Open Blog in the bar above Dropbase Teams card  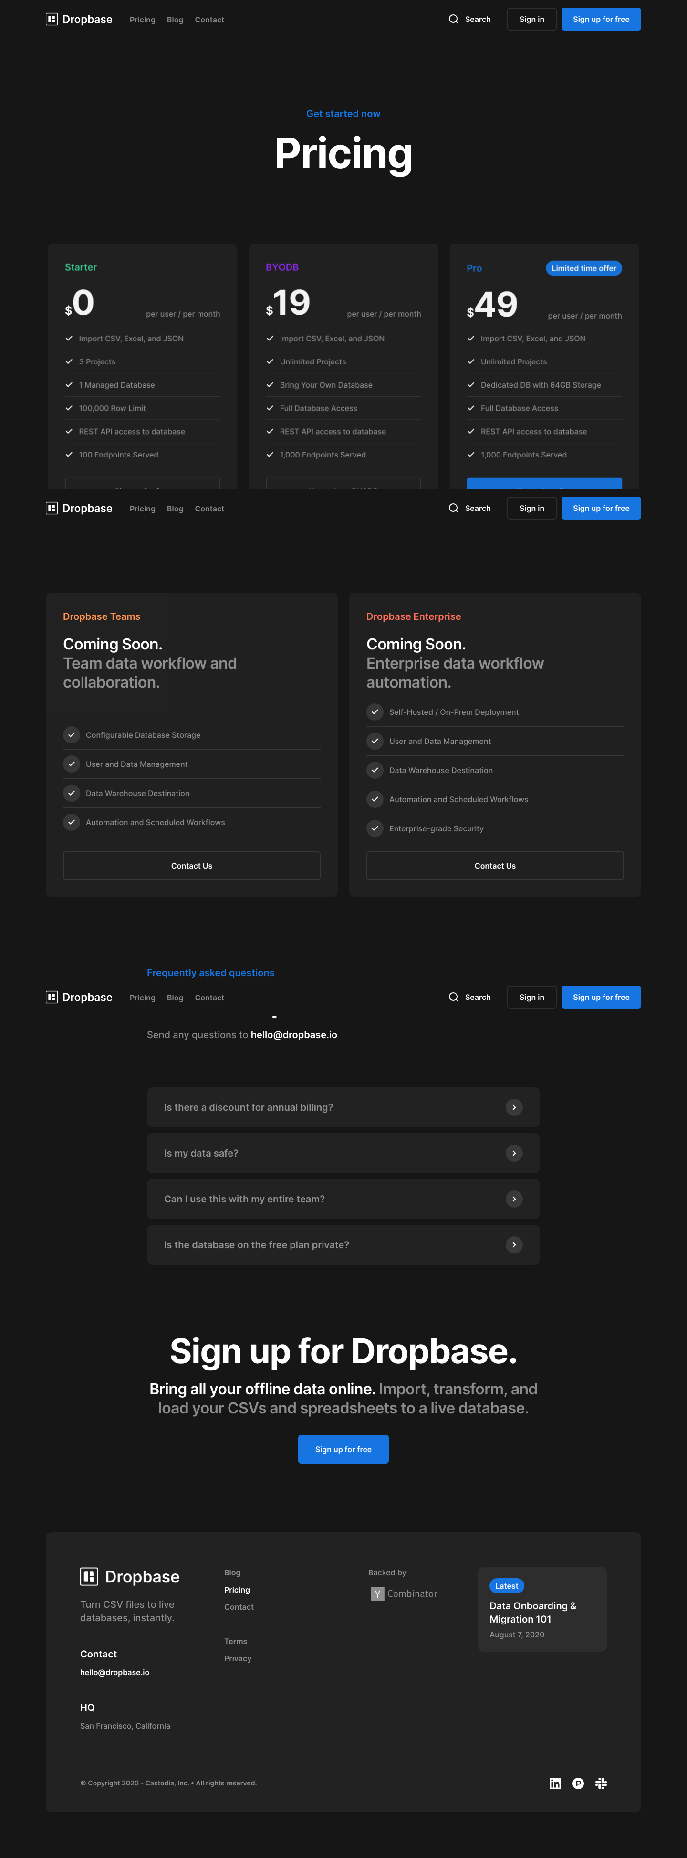point(175,509)
